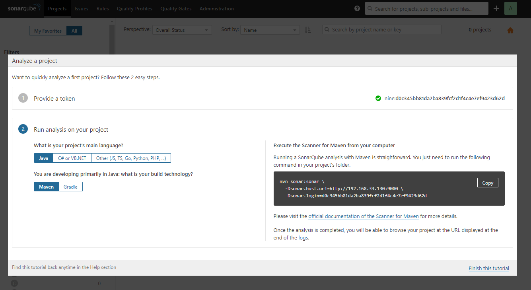Viewport: 531px width, 290px height.
Task: Select Maven build technology
Action: coord(46,187)
